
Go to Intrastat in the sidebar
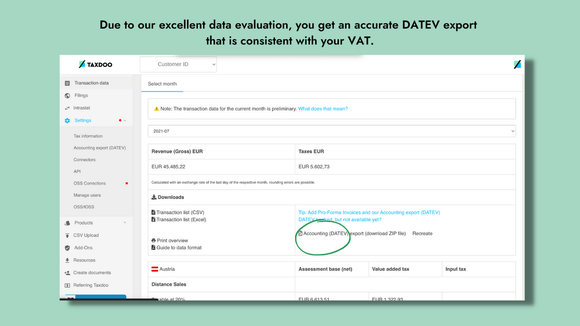(x=82, y=108)
